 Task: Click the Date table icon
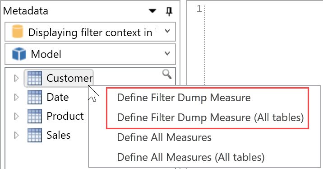[35, 97]
